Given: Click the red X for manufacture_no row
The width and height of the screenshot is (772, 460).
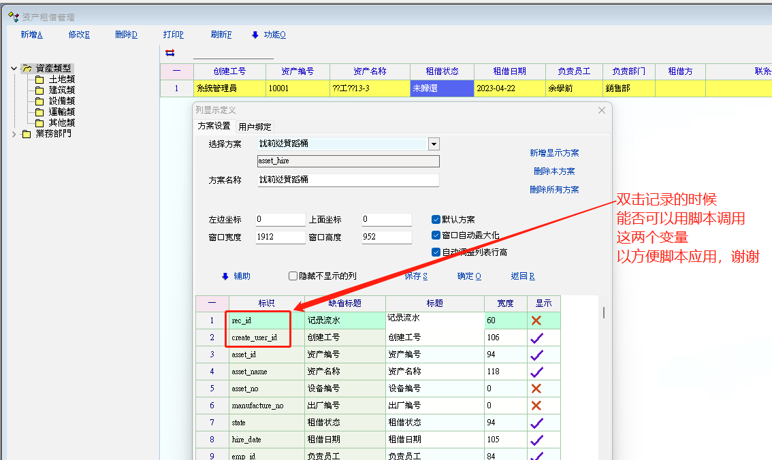Looking at the screenshot, I should tap(536, 406).
